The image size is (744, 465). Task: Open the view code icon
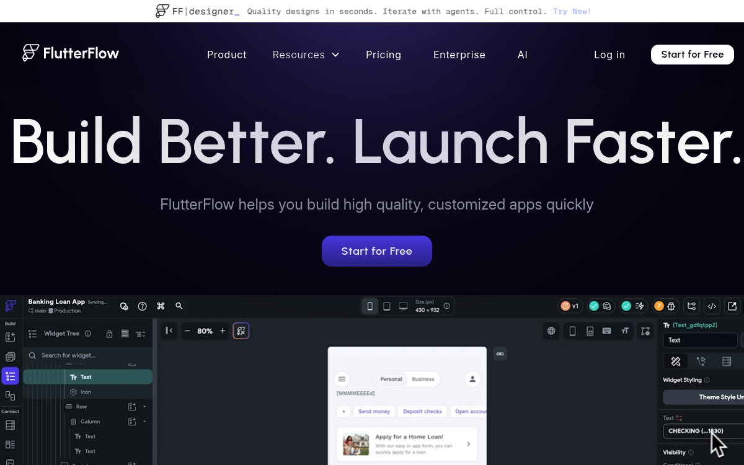(712, 306)
